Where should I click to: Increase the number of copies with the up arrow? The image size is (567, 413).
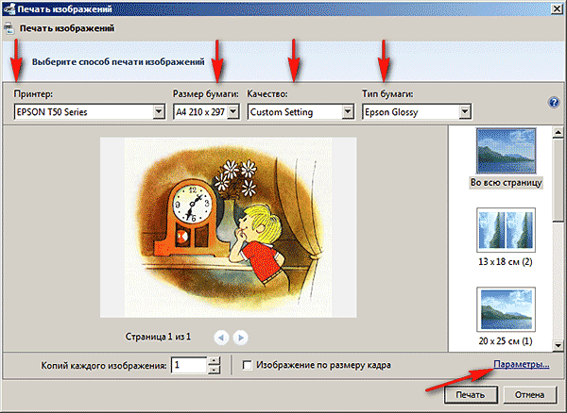pyautogui.click(x=214, y=360)
